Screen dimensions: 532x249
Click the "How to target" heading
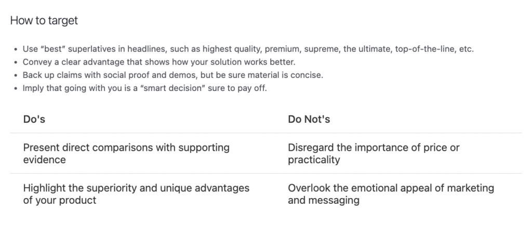(44, 21)
